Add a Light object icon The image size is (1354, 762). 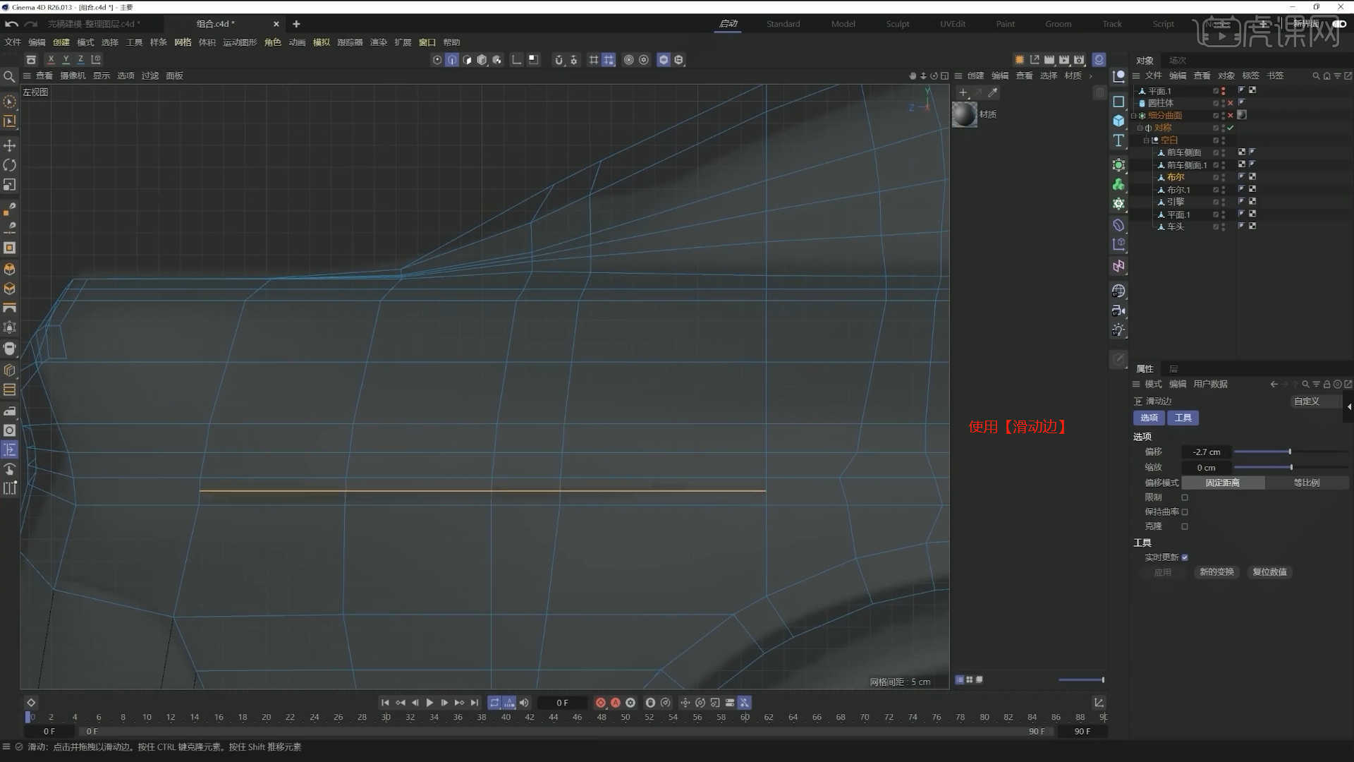click(1118, 330)
